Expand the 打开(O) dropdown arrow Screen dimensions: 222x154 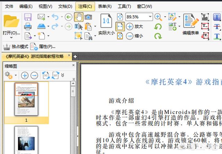[x=11, y=38]
